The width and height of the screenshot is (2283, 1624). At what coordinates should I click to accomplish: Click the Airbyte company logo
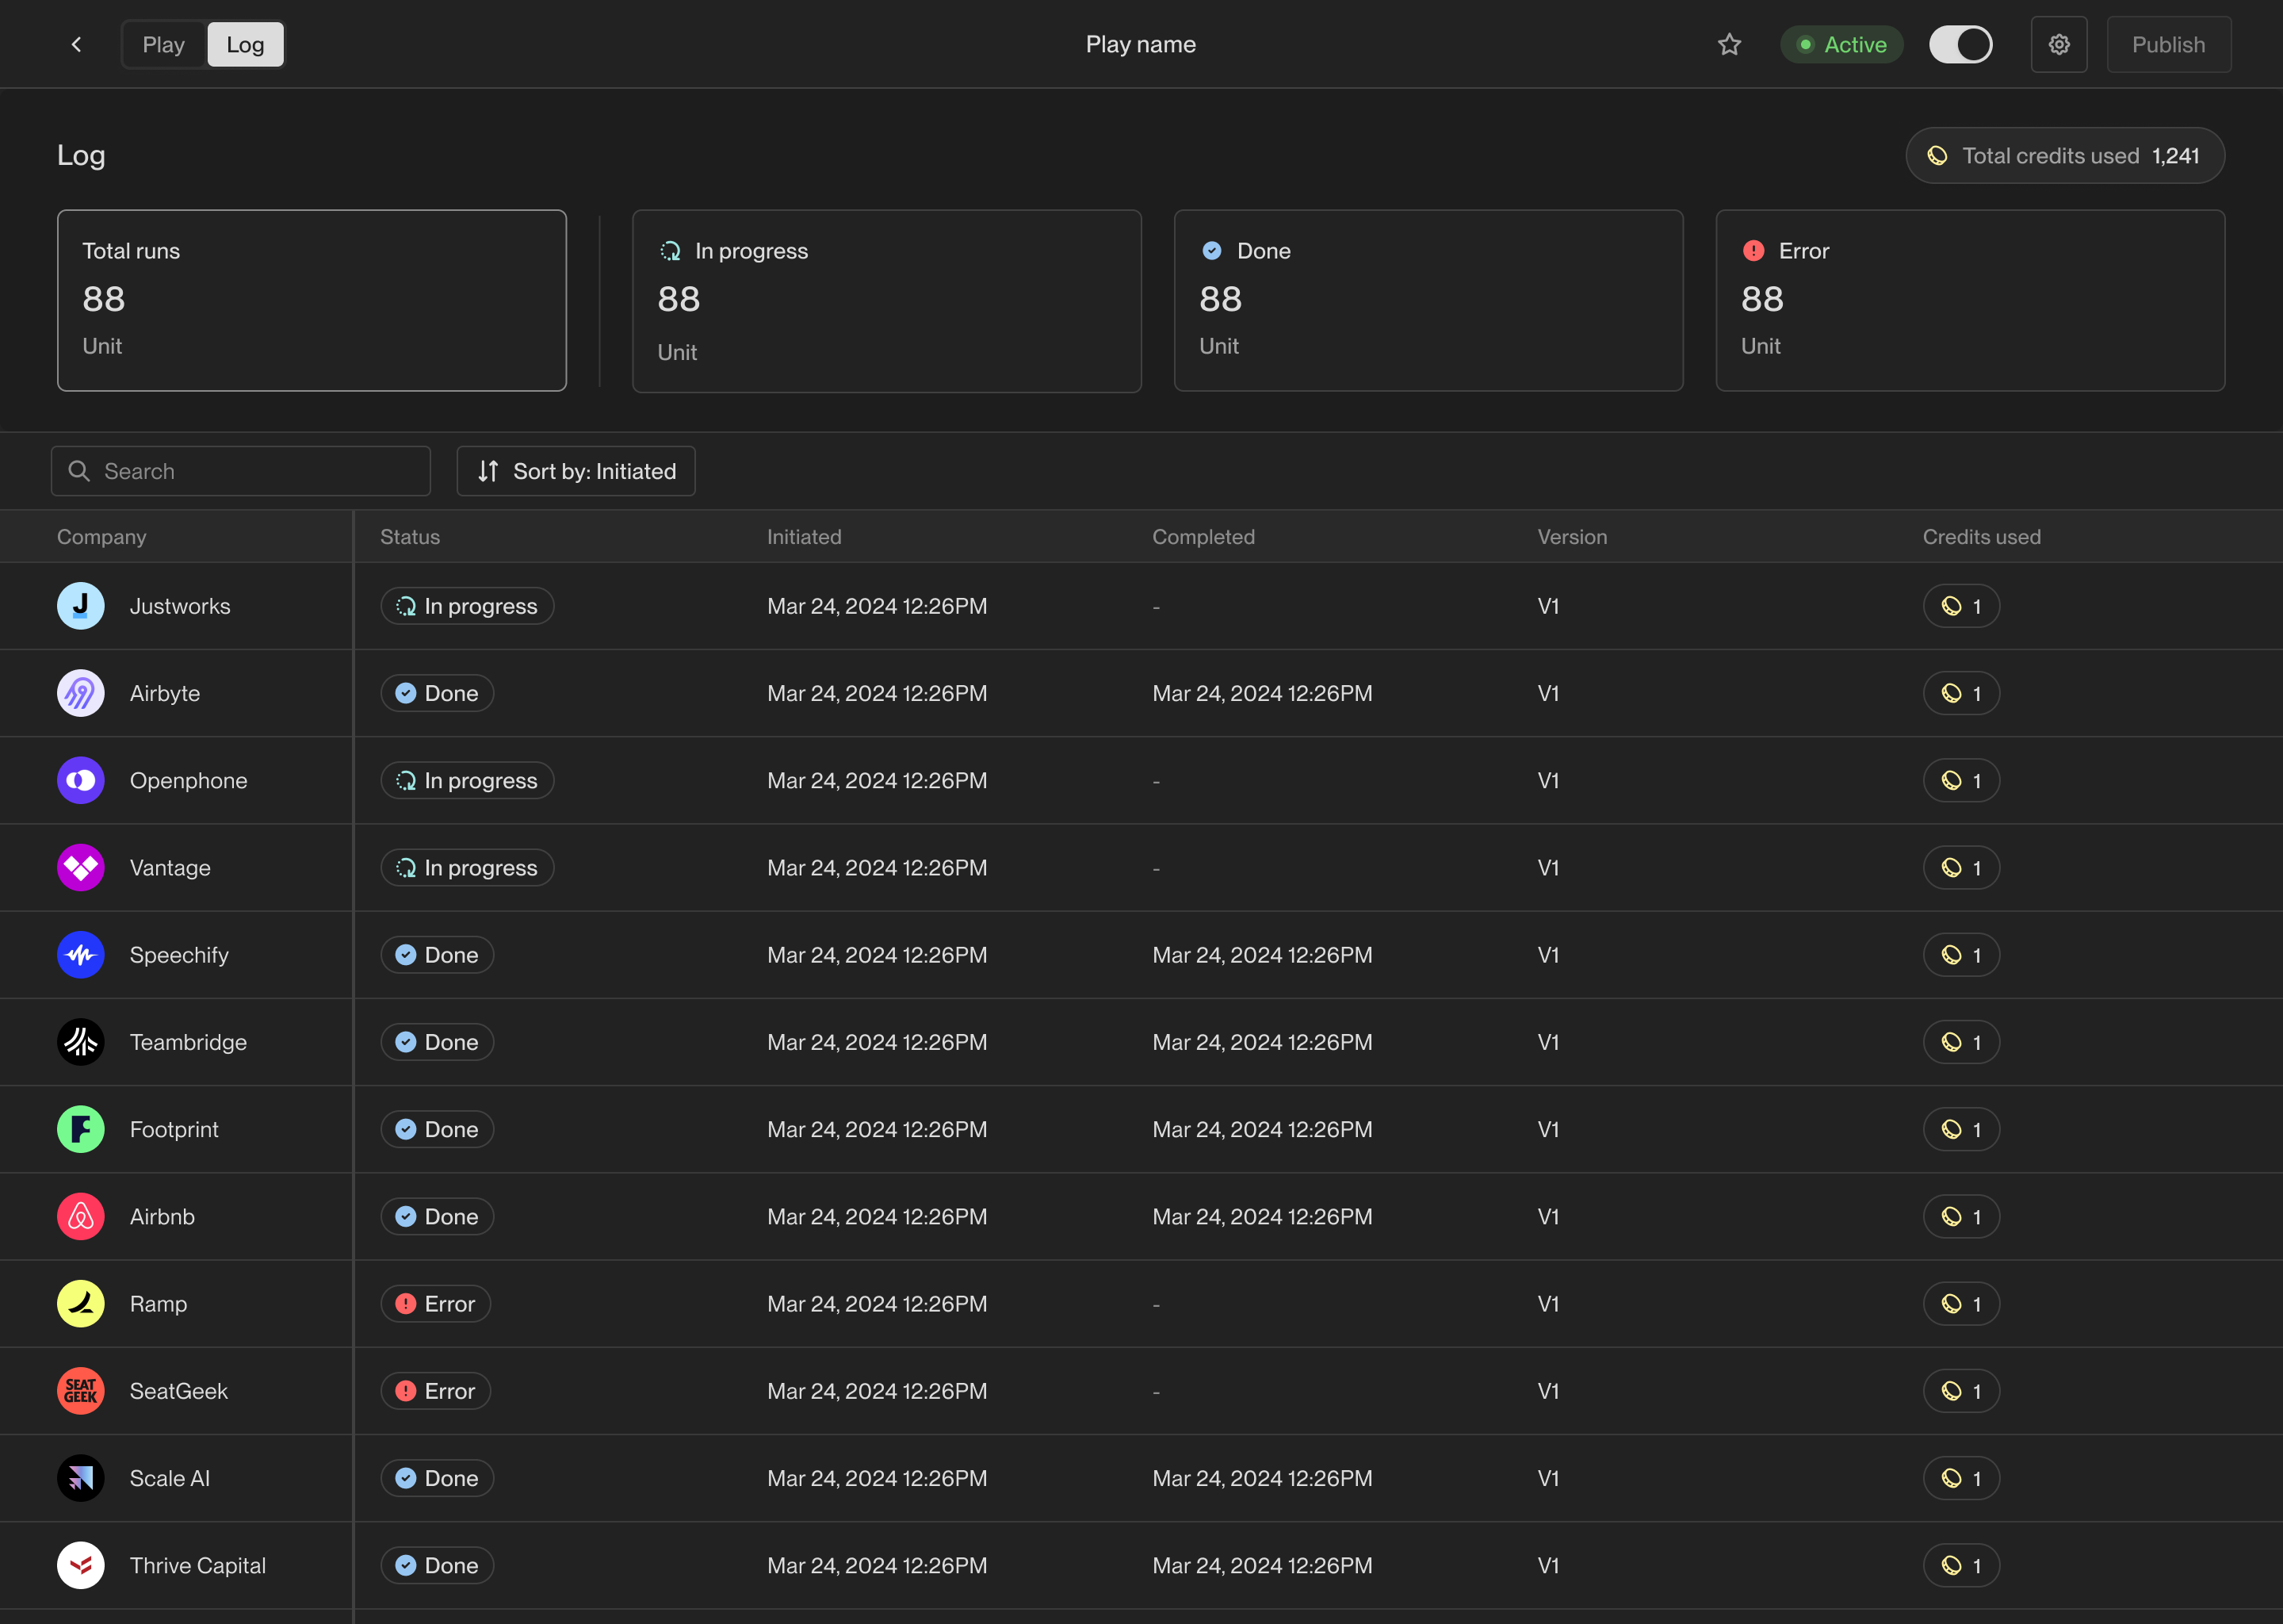[81, 693]
